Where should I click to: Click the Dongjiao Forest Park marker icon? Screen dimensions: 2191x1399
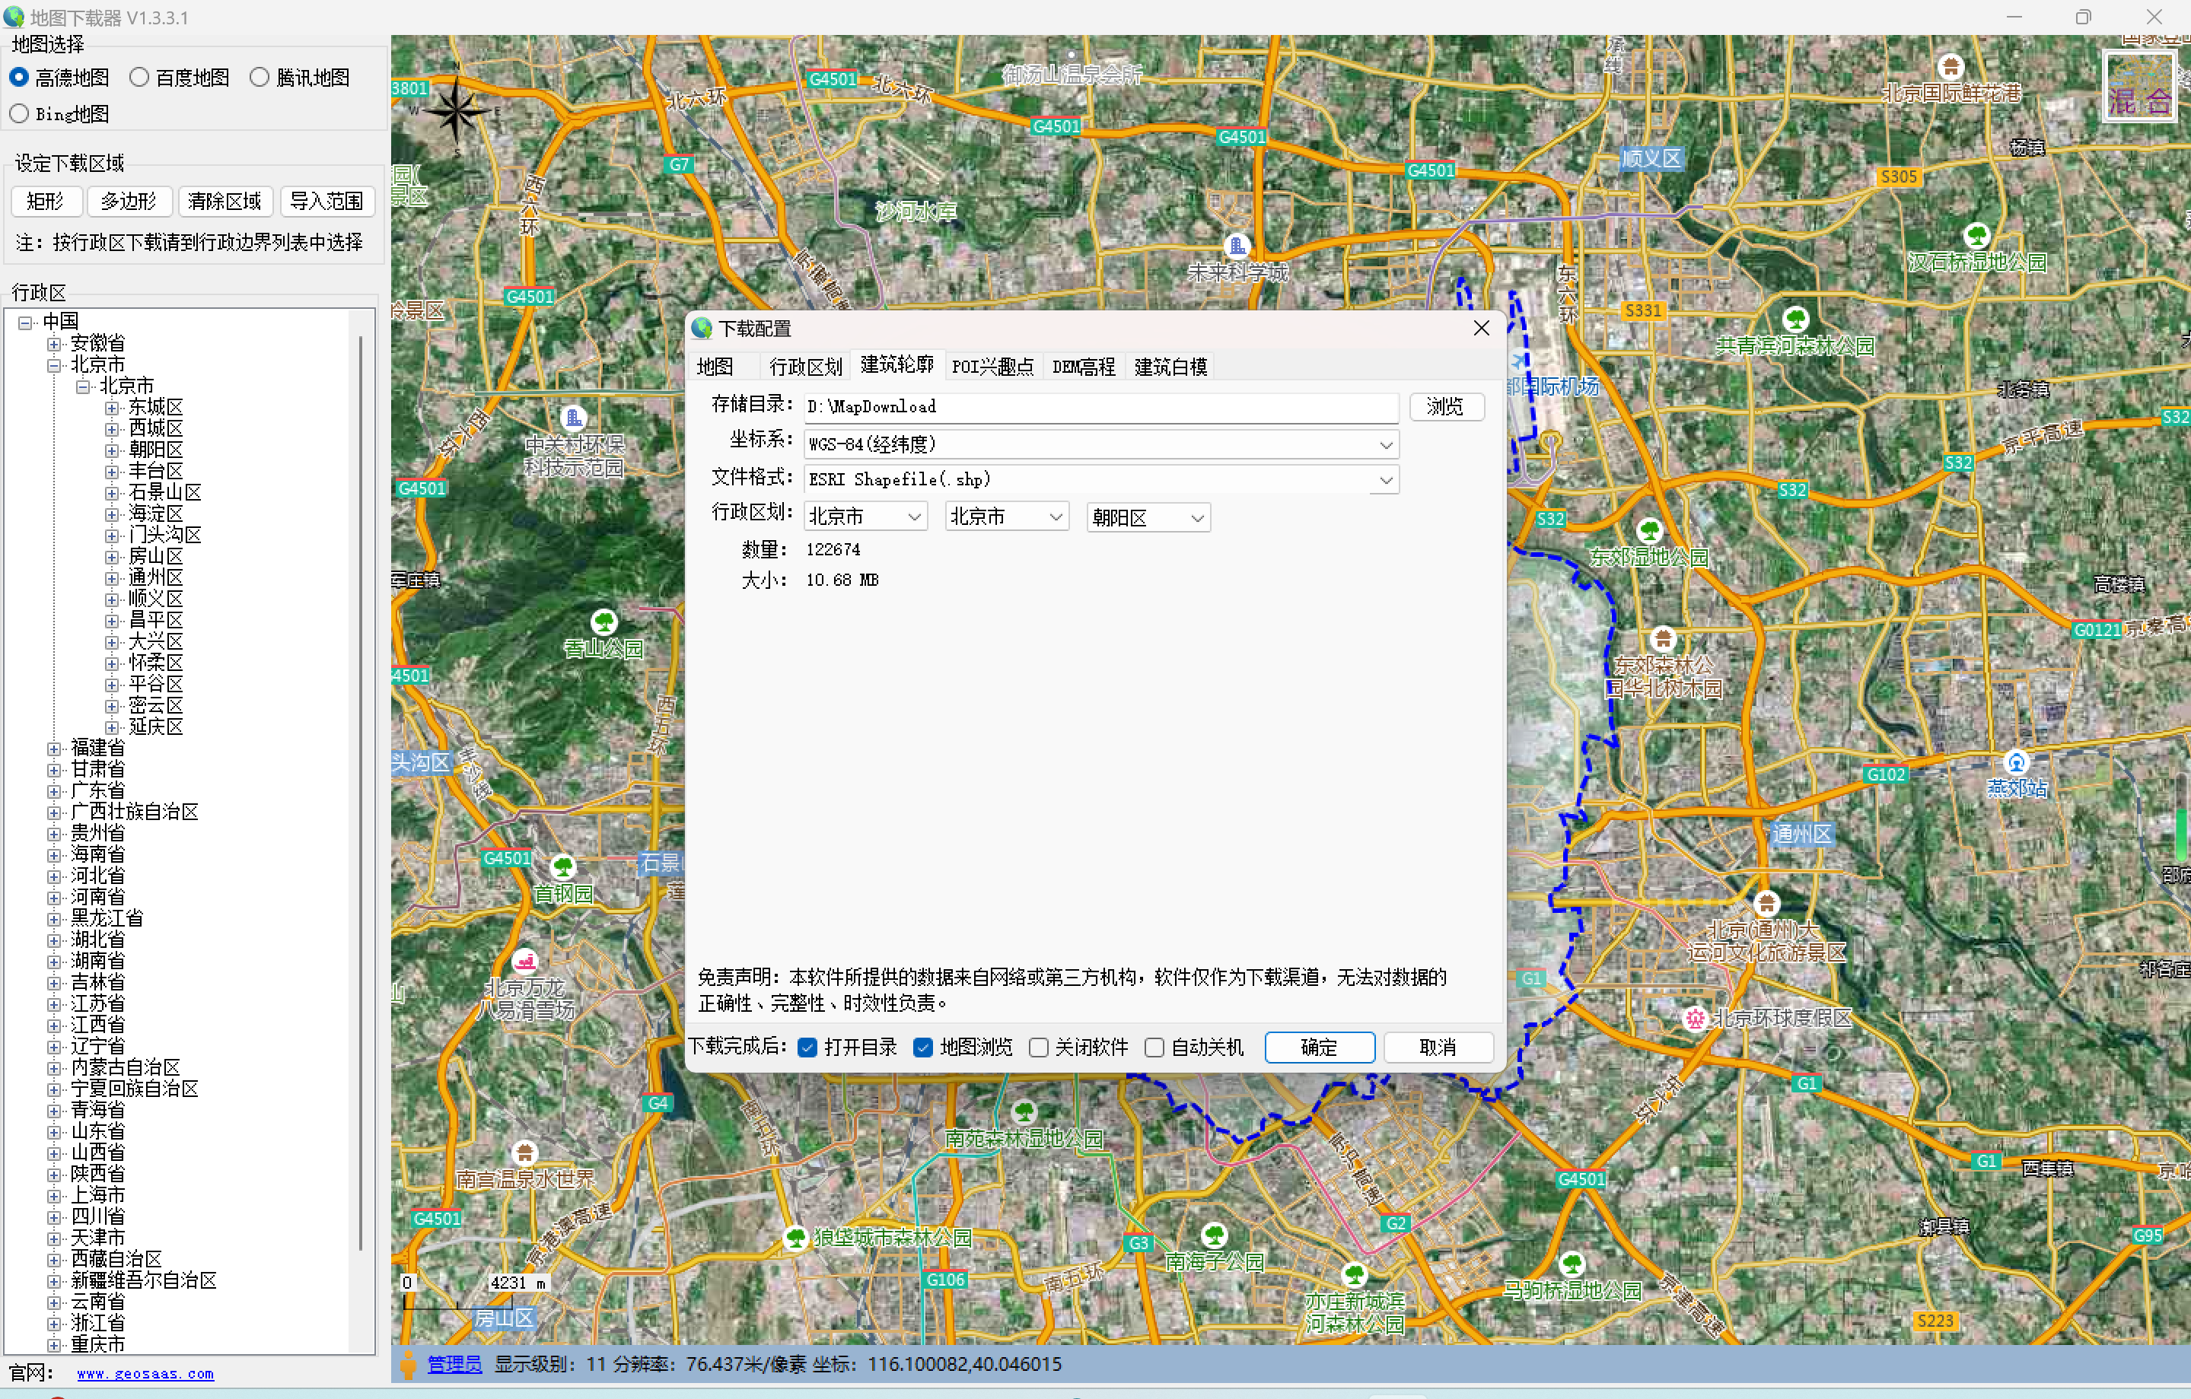pos(1664,640)
